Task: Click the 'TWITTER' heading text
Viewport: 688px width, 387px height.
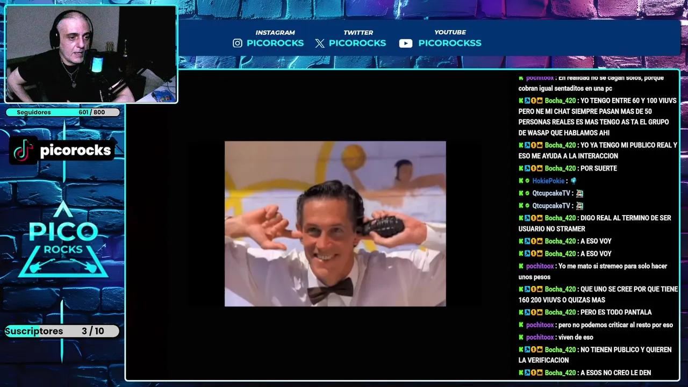Action: coord(358,32)
